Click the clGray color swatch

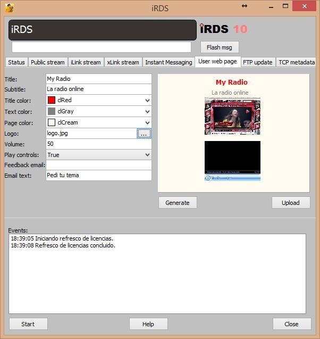(x=52, y=111)
